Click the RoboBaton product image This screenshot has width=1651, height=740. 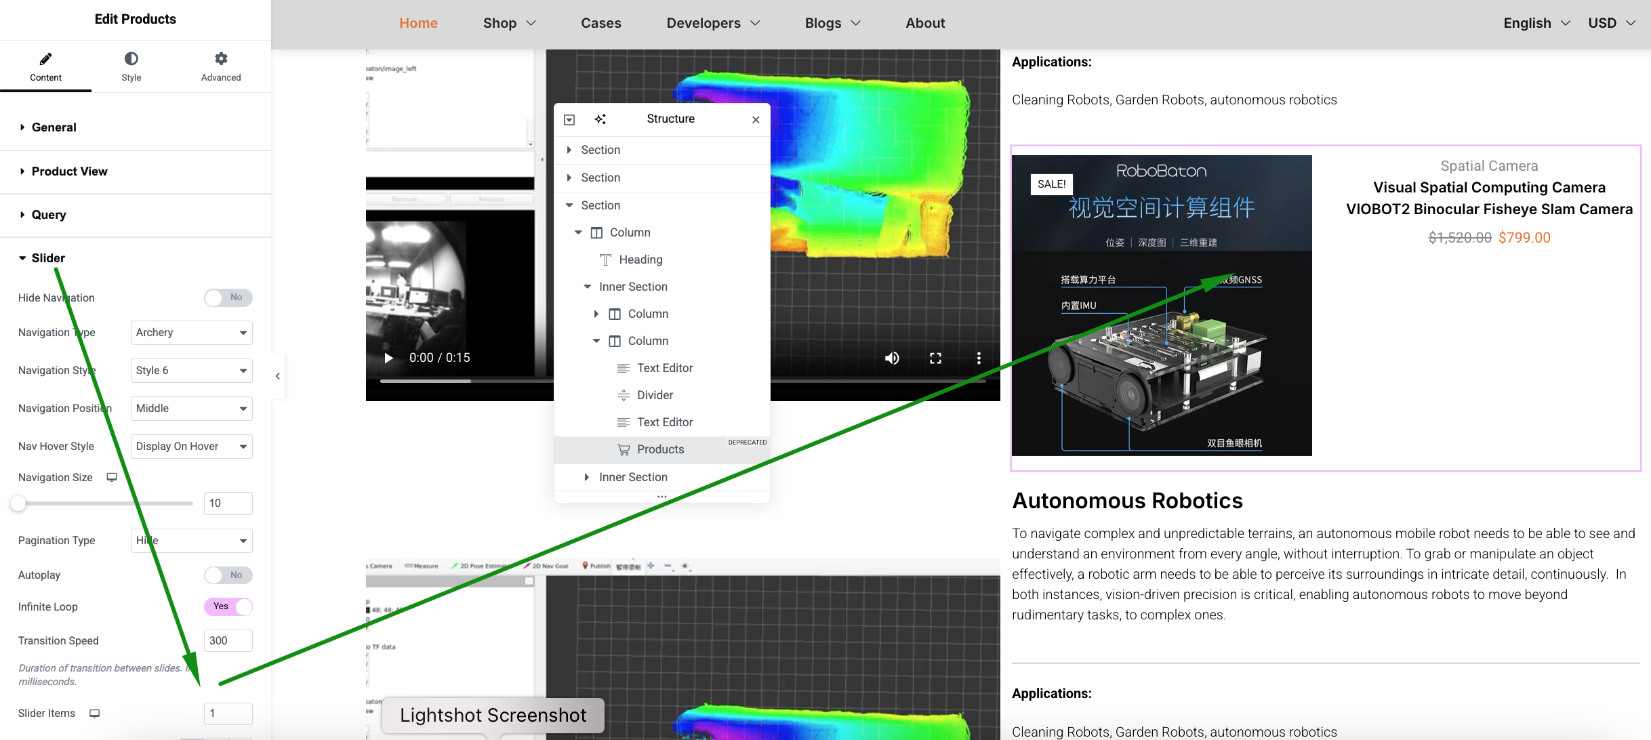[x=1162, y=305]
